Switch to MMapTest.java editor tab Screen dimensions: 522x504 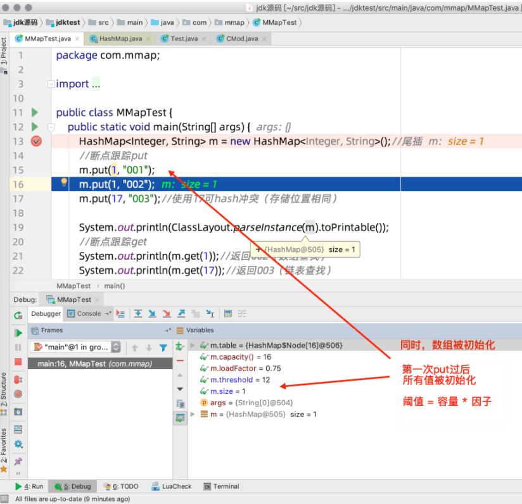tap(48, 39)
